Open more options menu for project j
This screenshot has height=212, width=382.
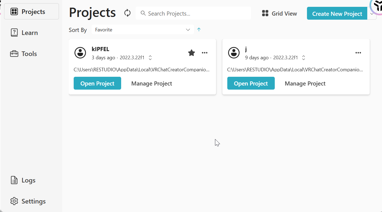point(358,53)
